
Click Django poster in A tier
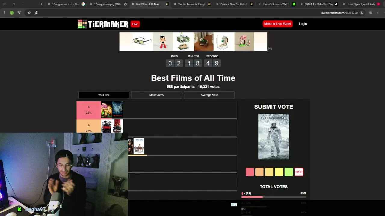click(106, 126)
